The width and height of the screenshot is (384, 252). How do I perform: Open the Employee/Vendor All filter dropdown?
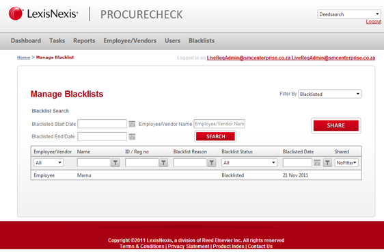coord(49,163)
